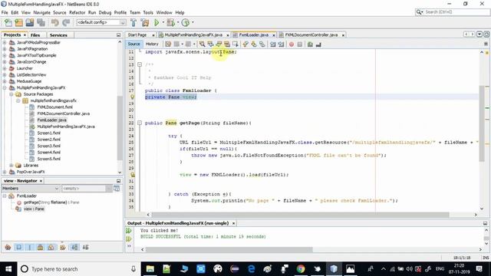Viewport: 491px width, 276px height.
Task: Open the Tools menu
Action: (148, 12)
